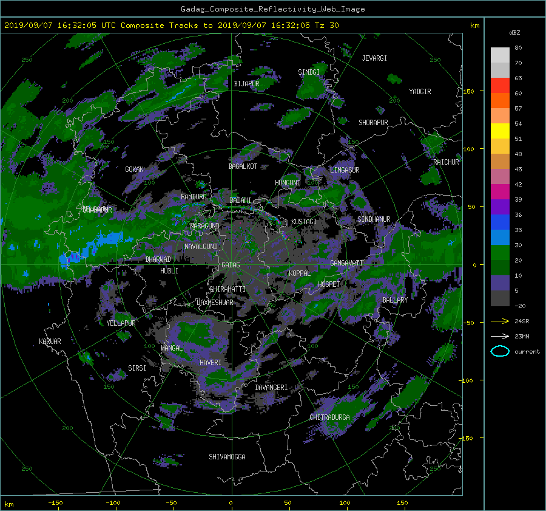Click the BALLARY city label
The image size is (546, 511).
(x=395, y=300)
